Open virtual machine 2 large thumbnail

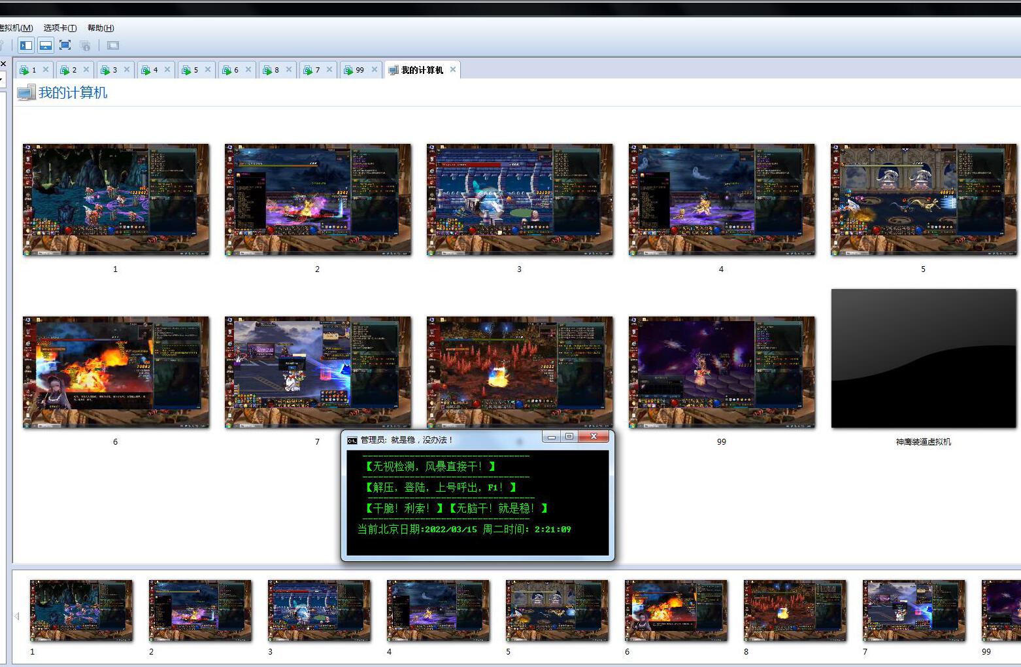point(318,200)
